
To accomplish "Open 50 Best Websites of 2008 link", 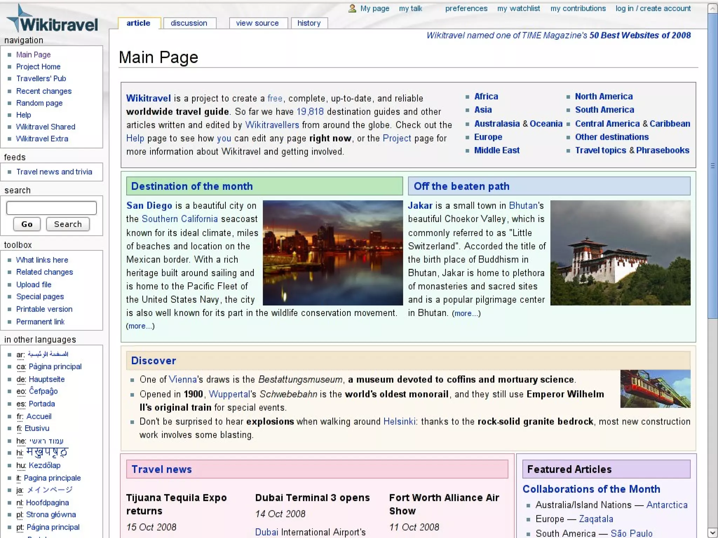I will [x=639, y=35].
